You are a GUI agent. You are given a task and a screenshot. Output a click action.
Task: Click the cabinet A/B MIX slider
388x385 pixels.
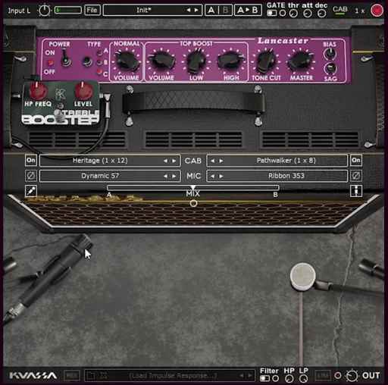click(193, 188)
